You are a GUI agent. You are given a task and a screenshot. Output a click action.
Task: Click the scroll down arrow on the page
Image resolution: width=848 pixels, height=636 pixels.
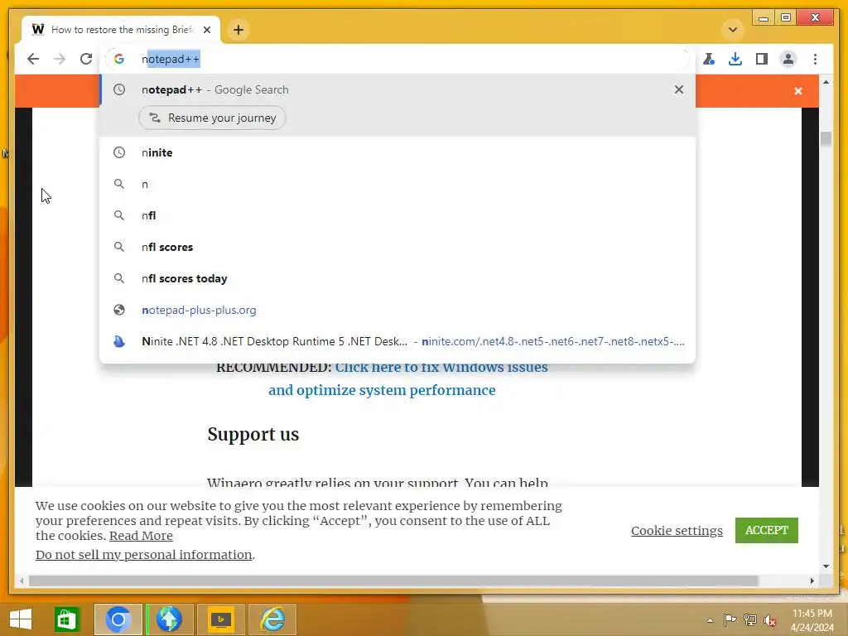coord(826,566)
